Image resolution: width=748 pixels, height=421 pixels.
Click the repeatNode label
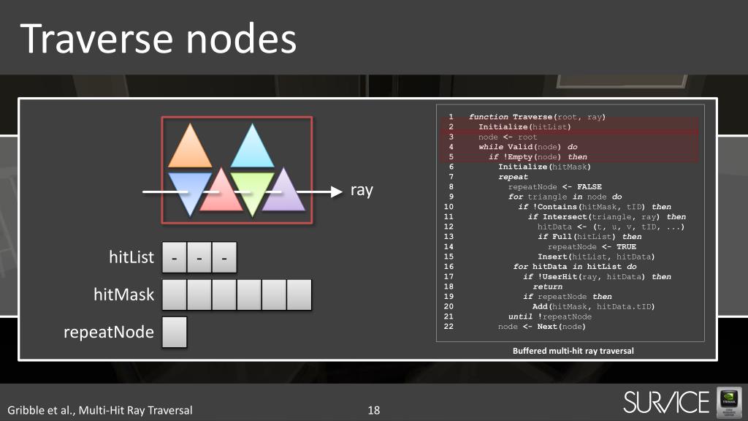point(109,332)
